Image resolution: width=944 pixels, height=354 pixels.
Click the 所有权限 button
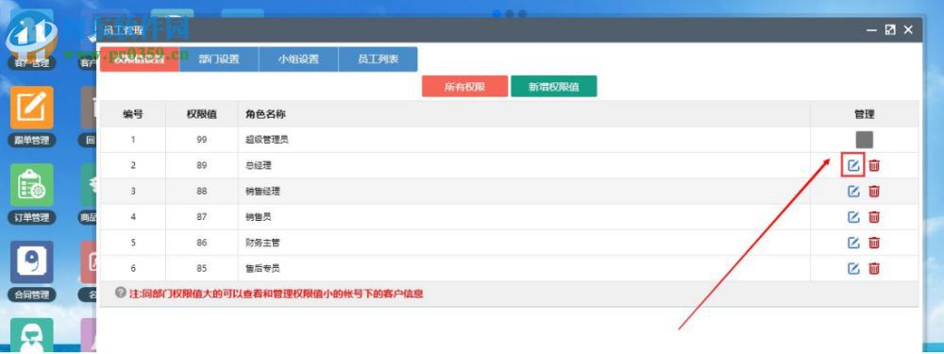tap(464, 86)
